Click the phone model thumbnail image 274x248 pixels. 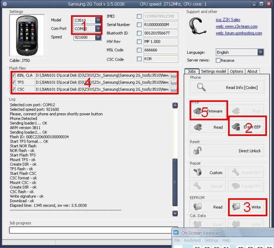pos(27,35)
